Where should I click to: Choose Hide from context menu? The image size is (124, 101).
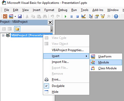tap(66, 92)
